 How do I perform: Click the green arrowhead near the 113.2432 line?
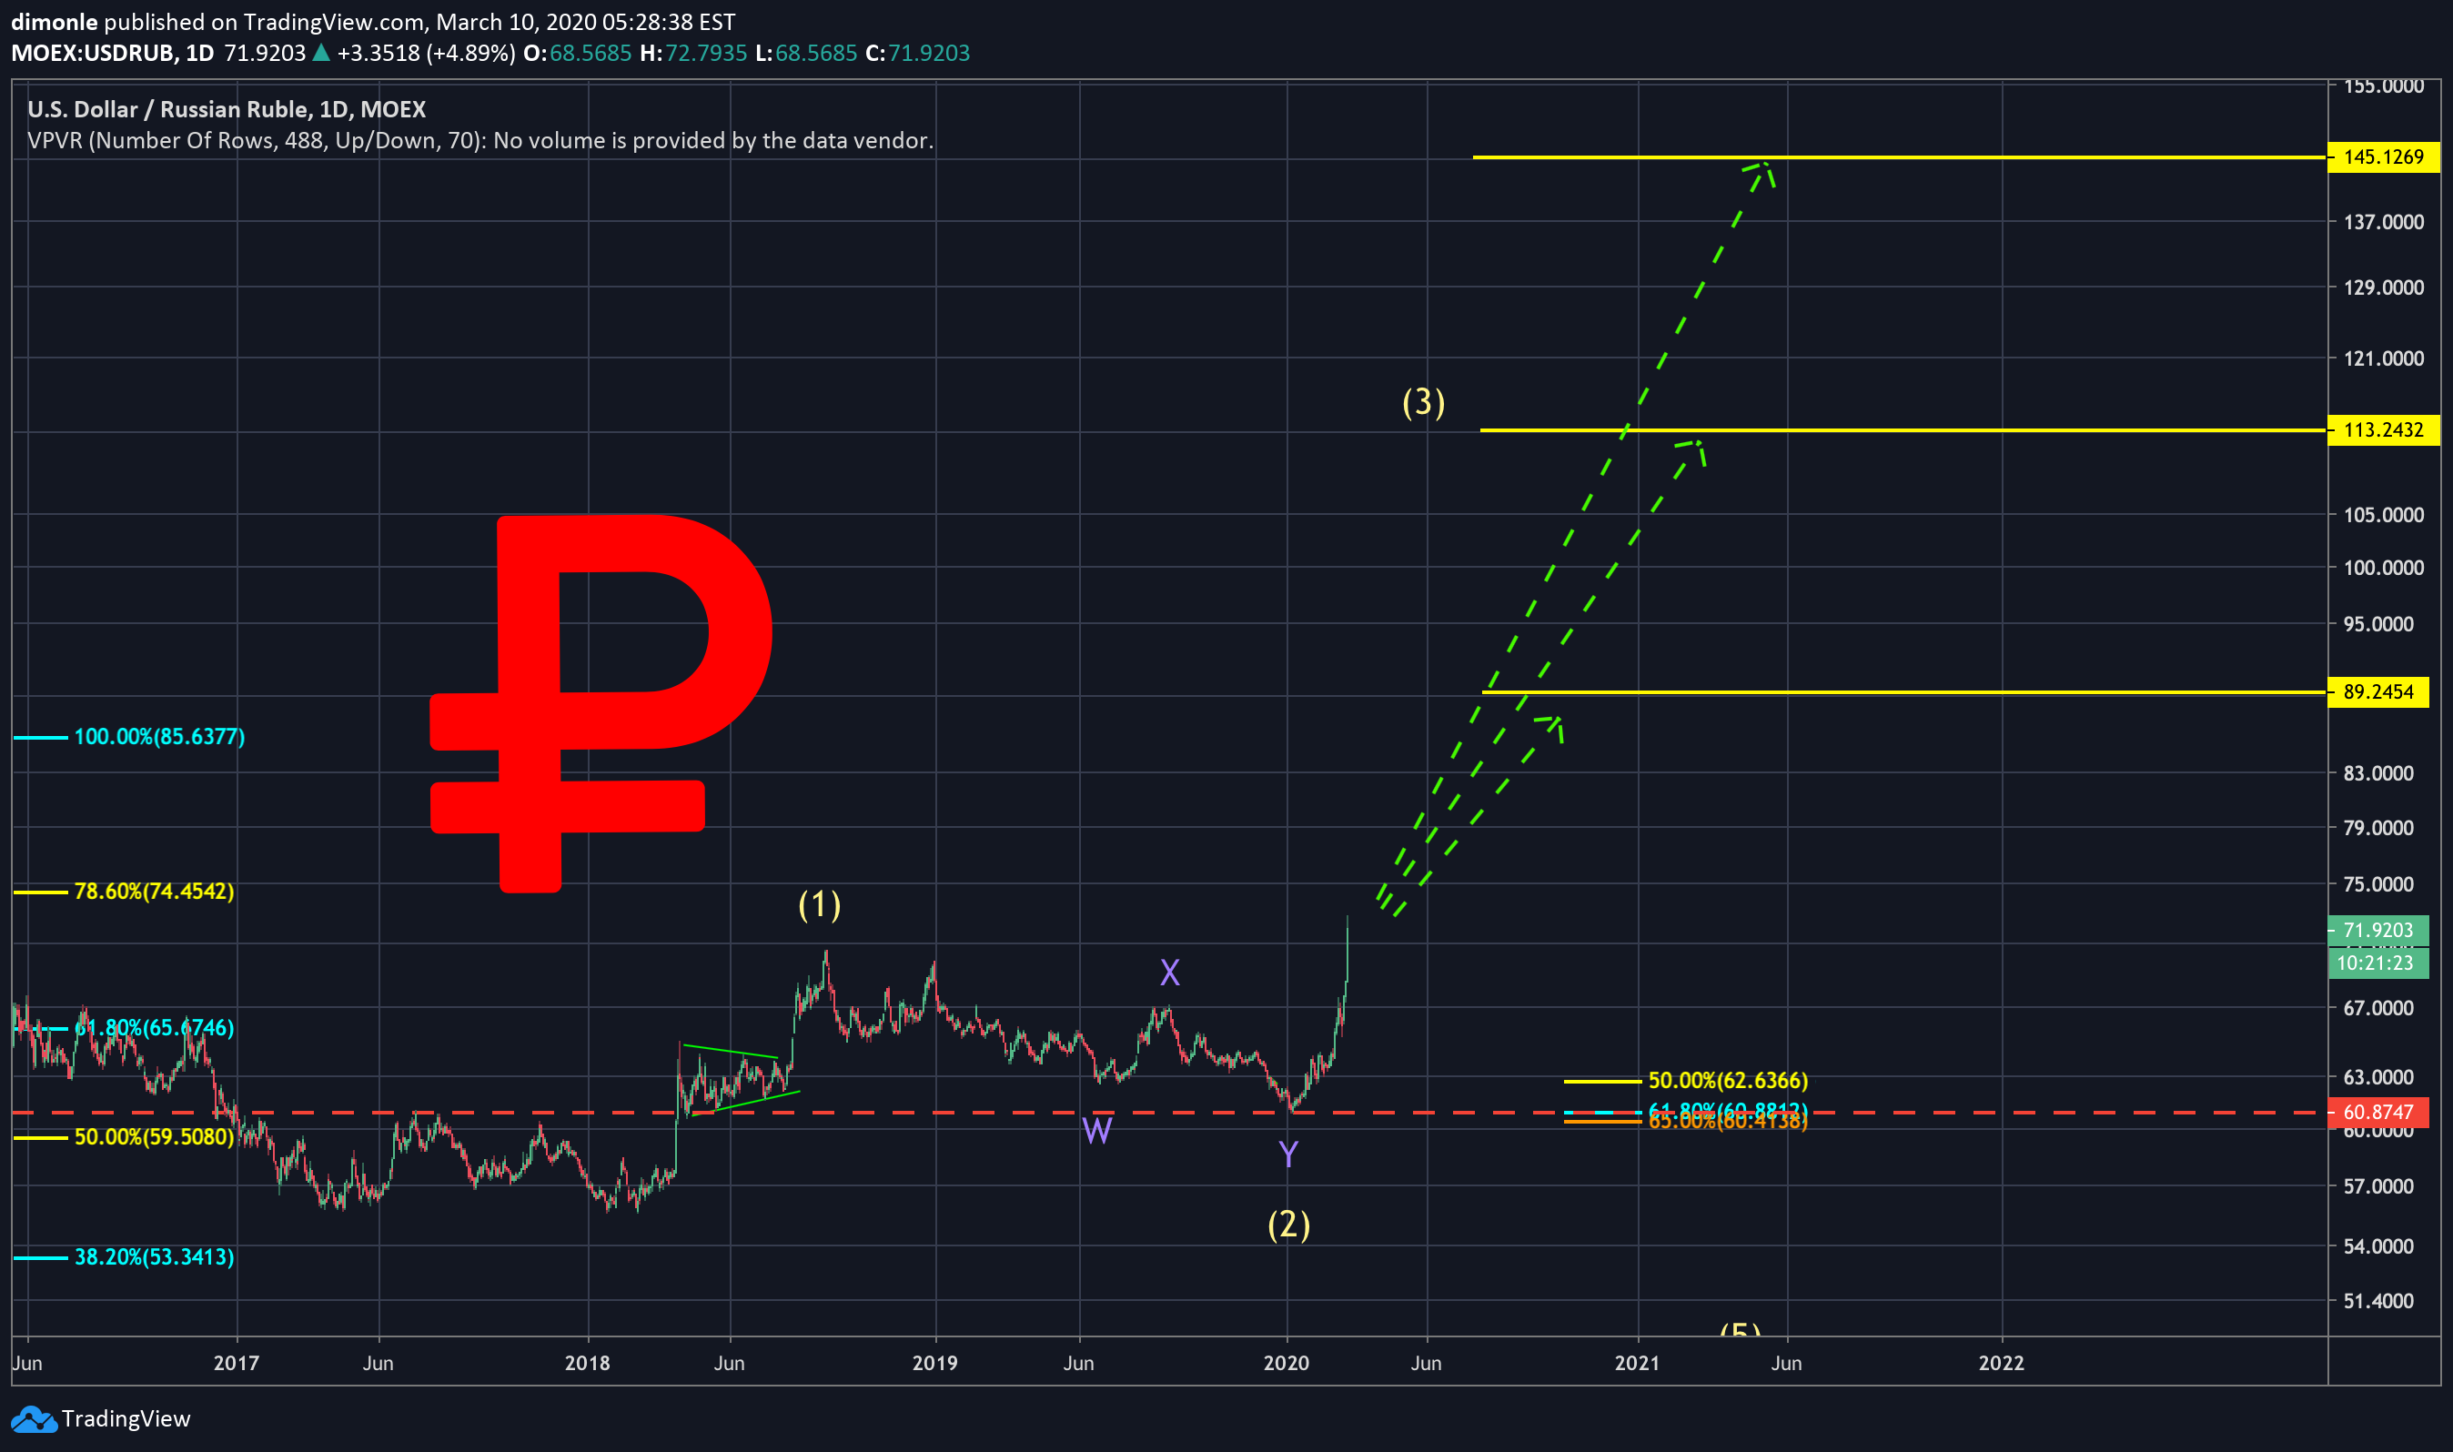pos(1697,447)
